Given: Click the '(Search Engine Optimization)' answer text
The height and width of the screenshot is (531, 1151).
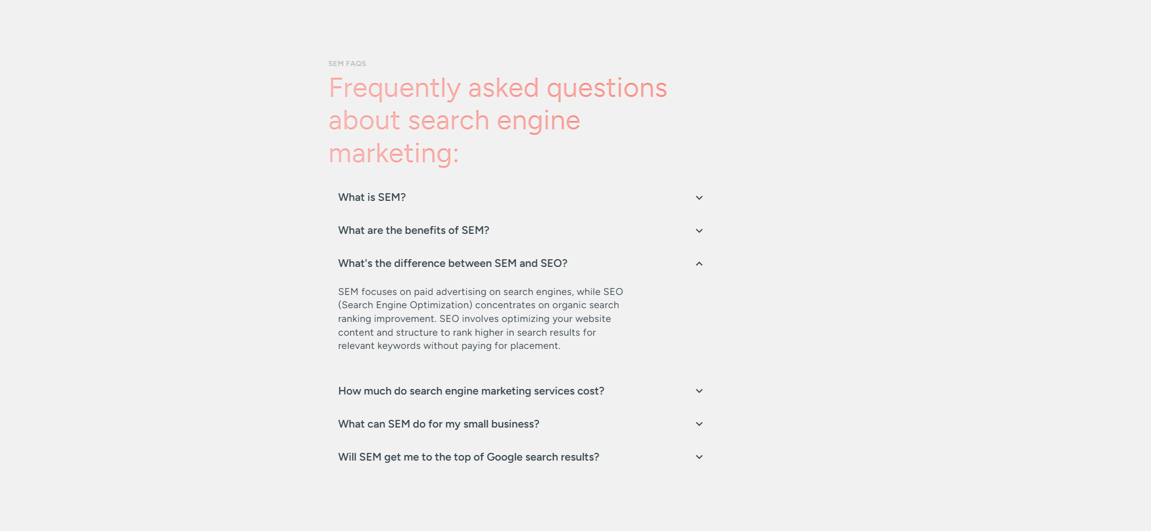Looking at the screenshot, I should click(405, 305).
